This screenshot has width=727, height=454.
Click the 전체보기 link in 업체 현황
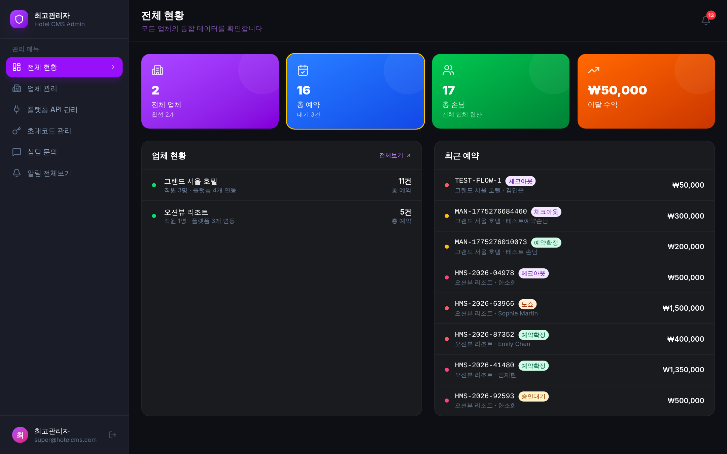tap(395, 155)
